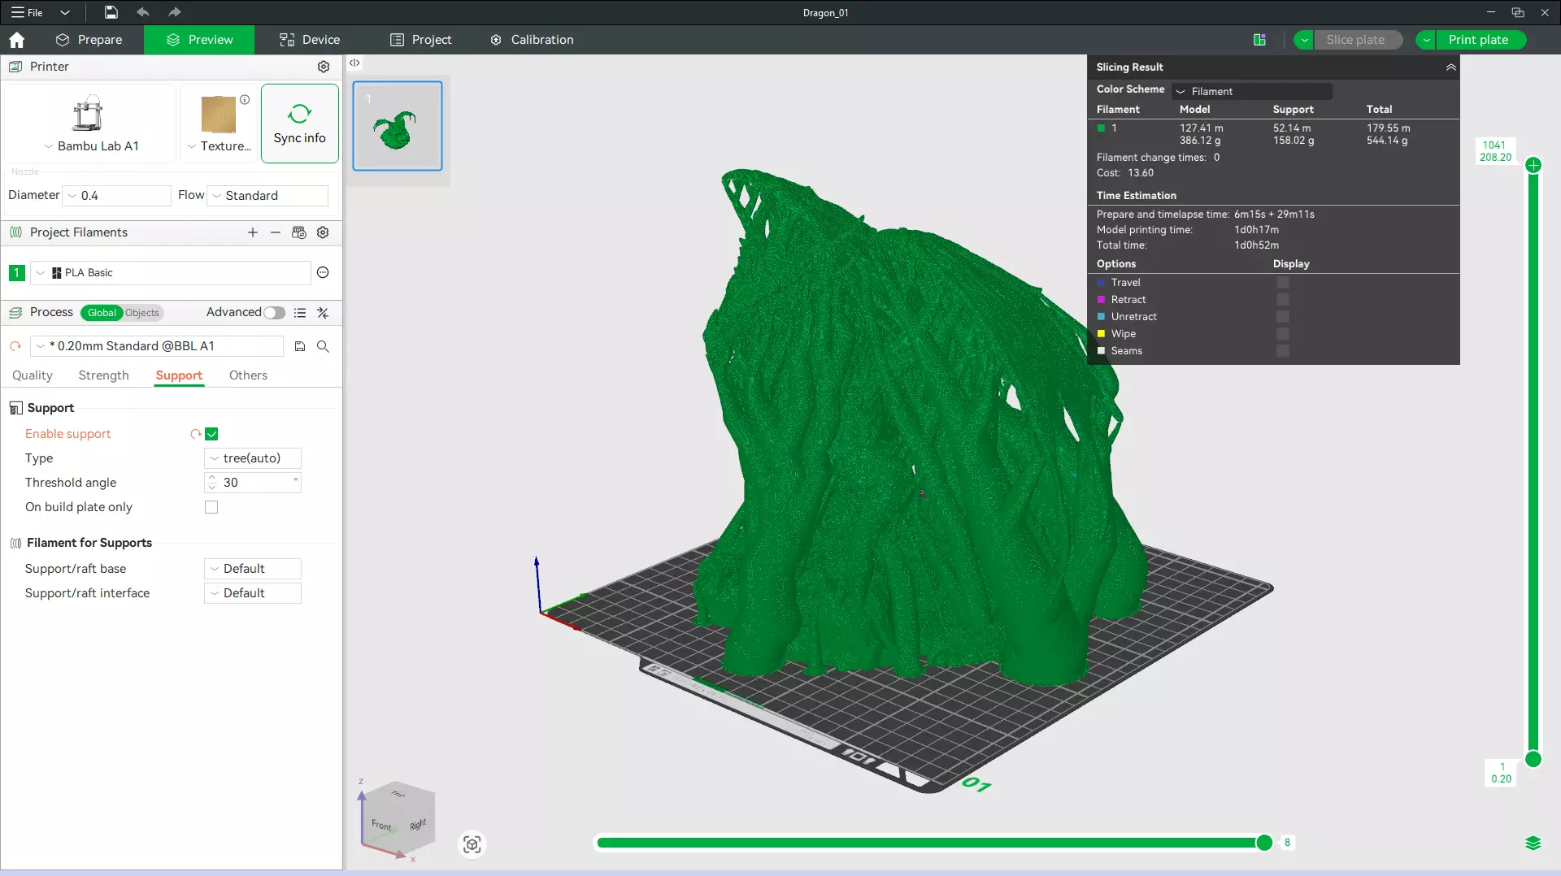Screen dimensions: 1561x876
Task: Switch to the Project tab
Action: (421, 40)
